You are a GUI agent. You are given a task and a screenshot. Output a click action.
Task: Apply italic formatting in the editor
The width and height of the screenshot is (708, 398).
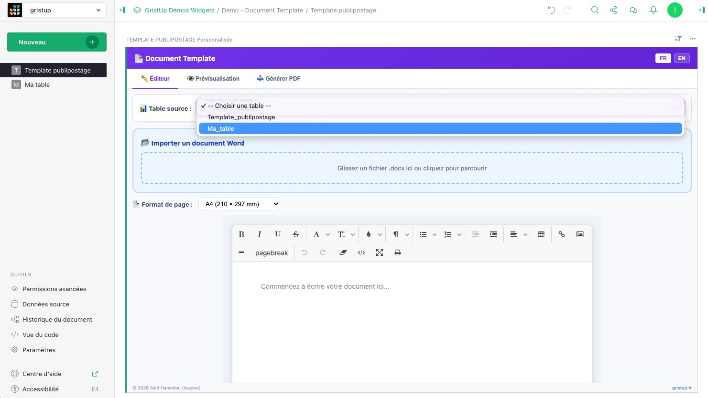coord(260,234)
